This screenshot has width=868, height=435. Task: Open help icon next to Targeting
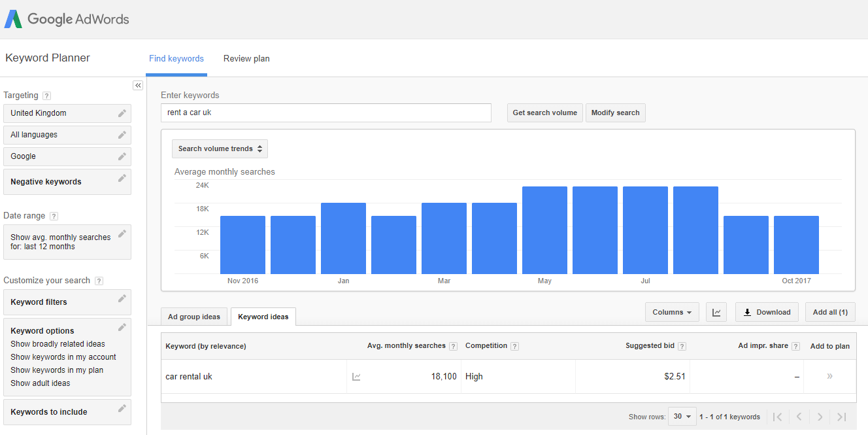point(46,96)
